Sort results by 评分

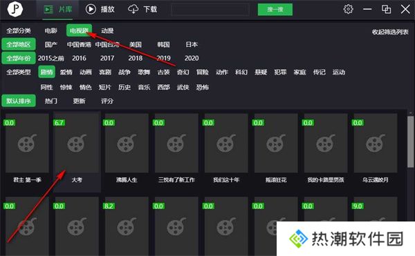click(x=107, y=101)
